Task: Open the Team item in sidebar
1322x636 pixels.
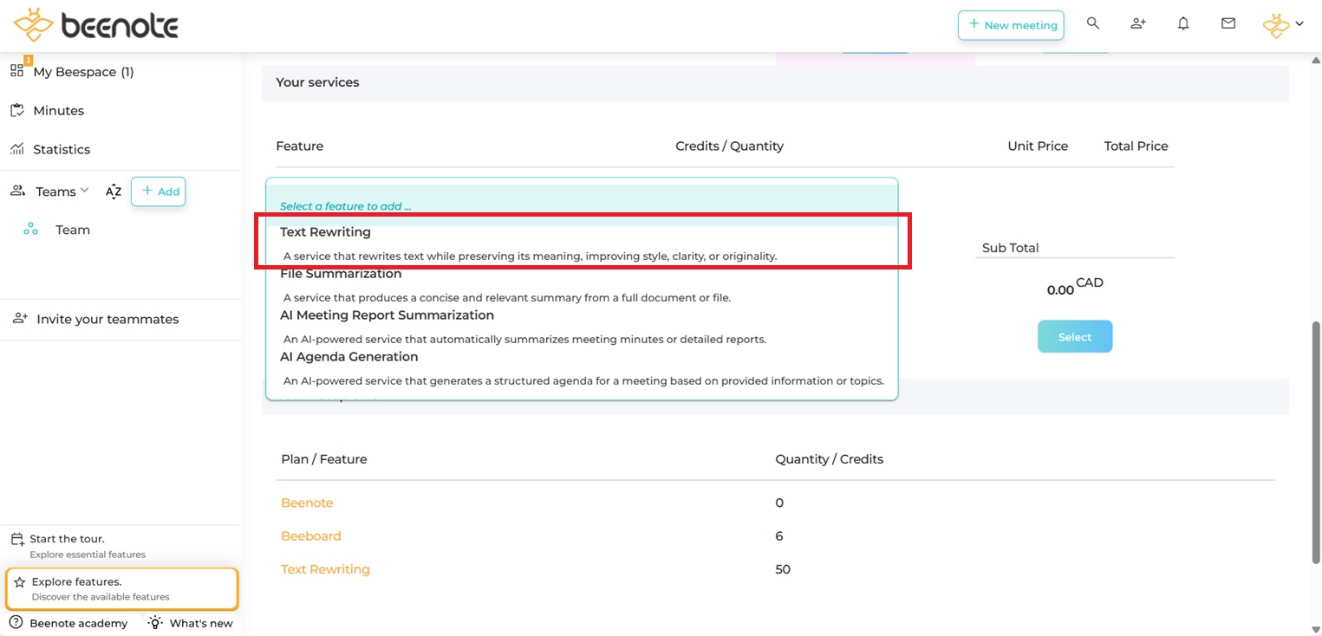Action: pos(73,230)
